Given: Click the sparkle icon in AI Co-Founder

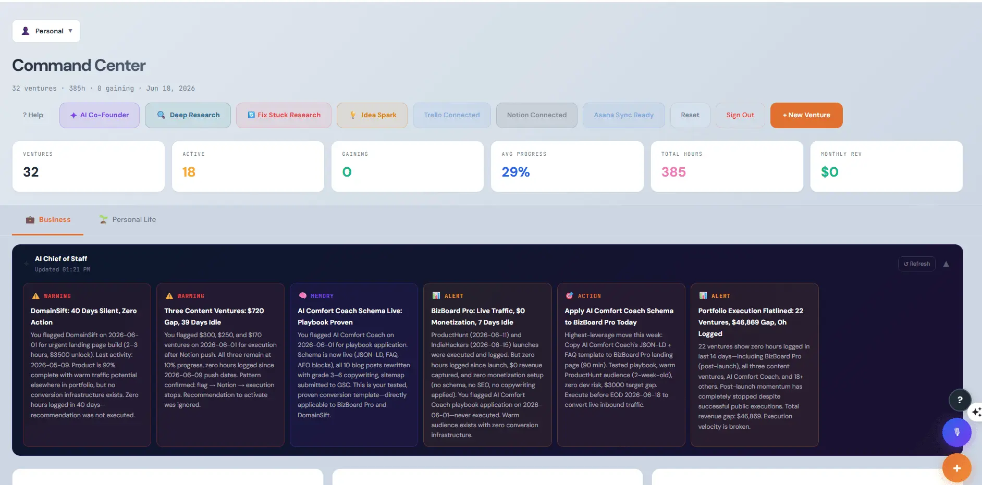Looking at the screenshot, I should [x=73, y=115].
